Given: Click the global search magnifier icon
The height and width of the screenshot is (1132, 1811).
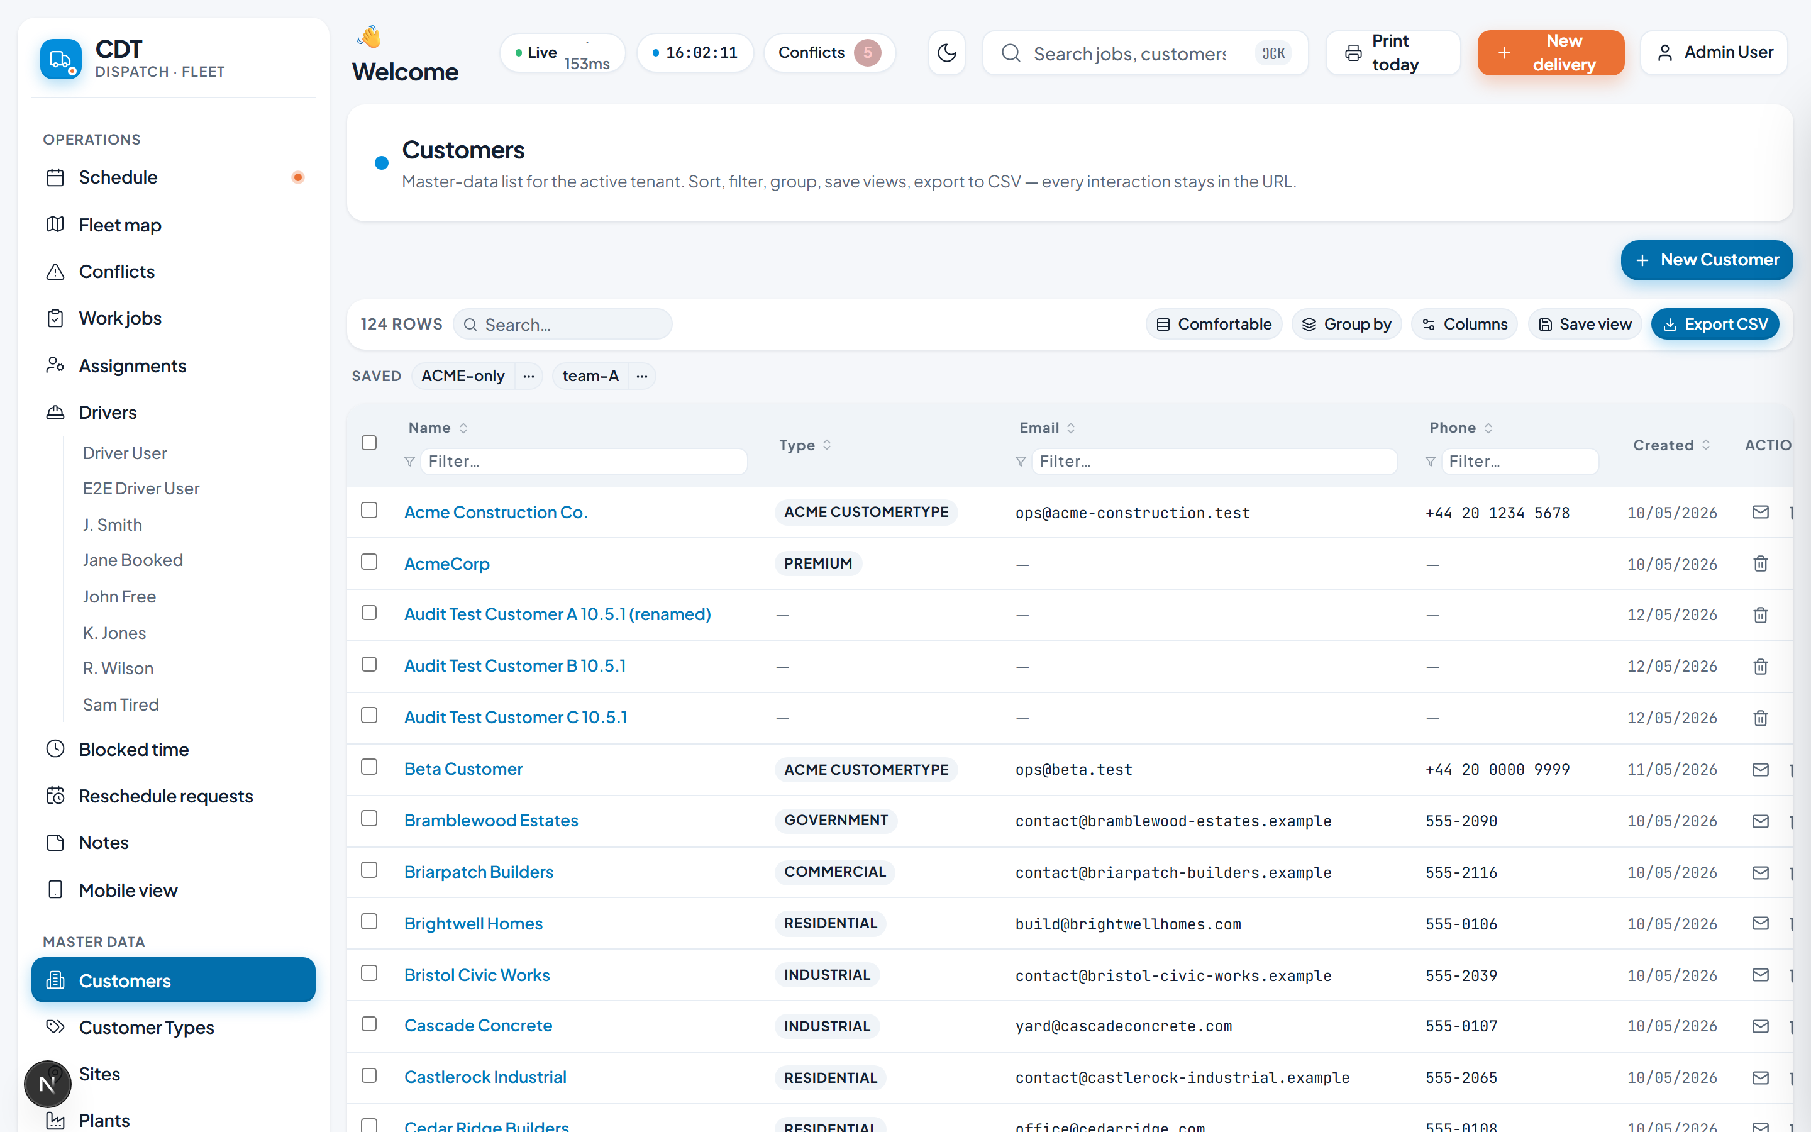Looking at the screenshot, I should click(x=1011, y=53).
